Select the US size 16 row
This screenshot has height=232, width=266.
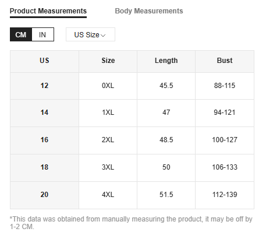tap(132, 140)
